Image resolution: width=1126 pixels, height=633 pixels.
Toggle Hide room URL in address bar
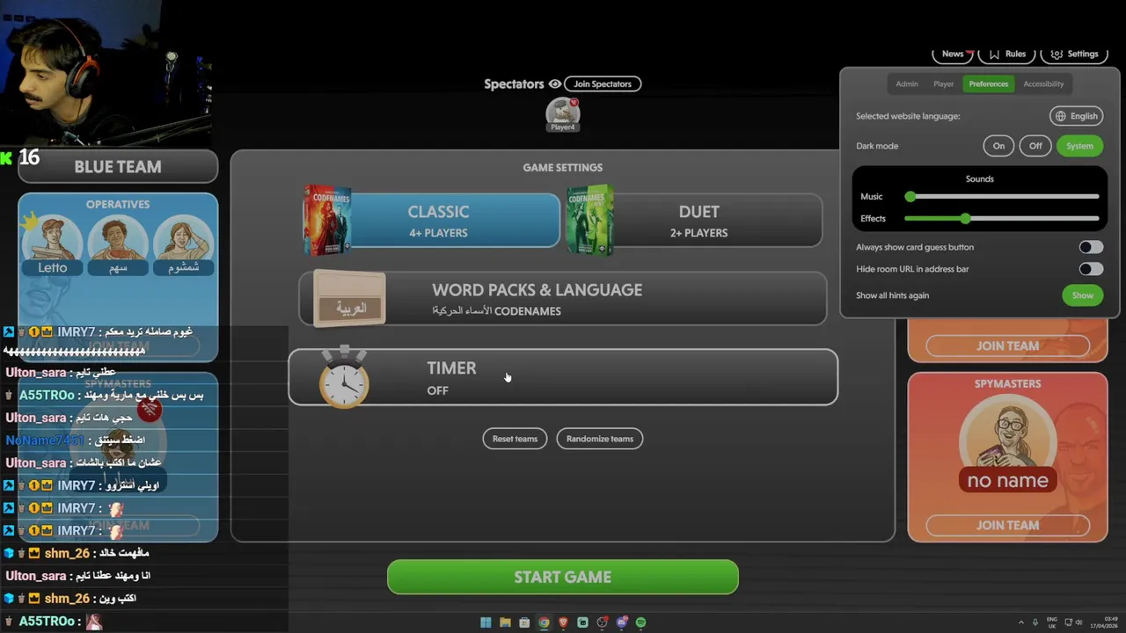(1091, 269)
